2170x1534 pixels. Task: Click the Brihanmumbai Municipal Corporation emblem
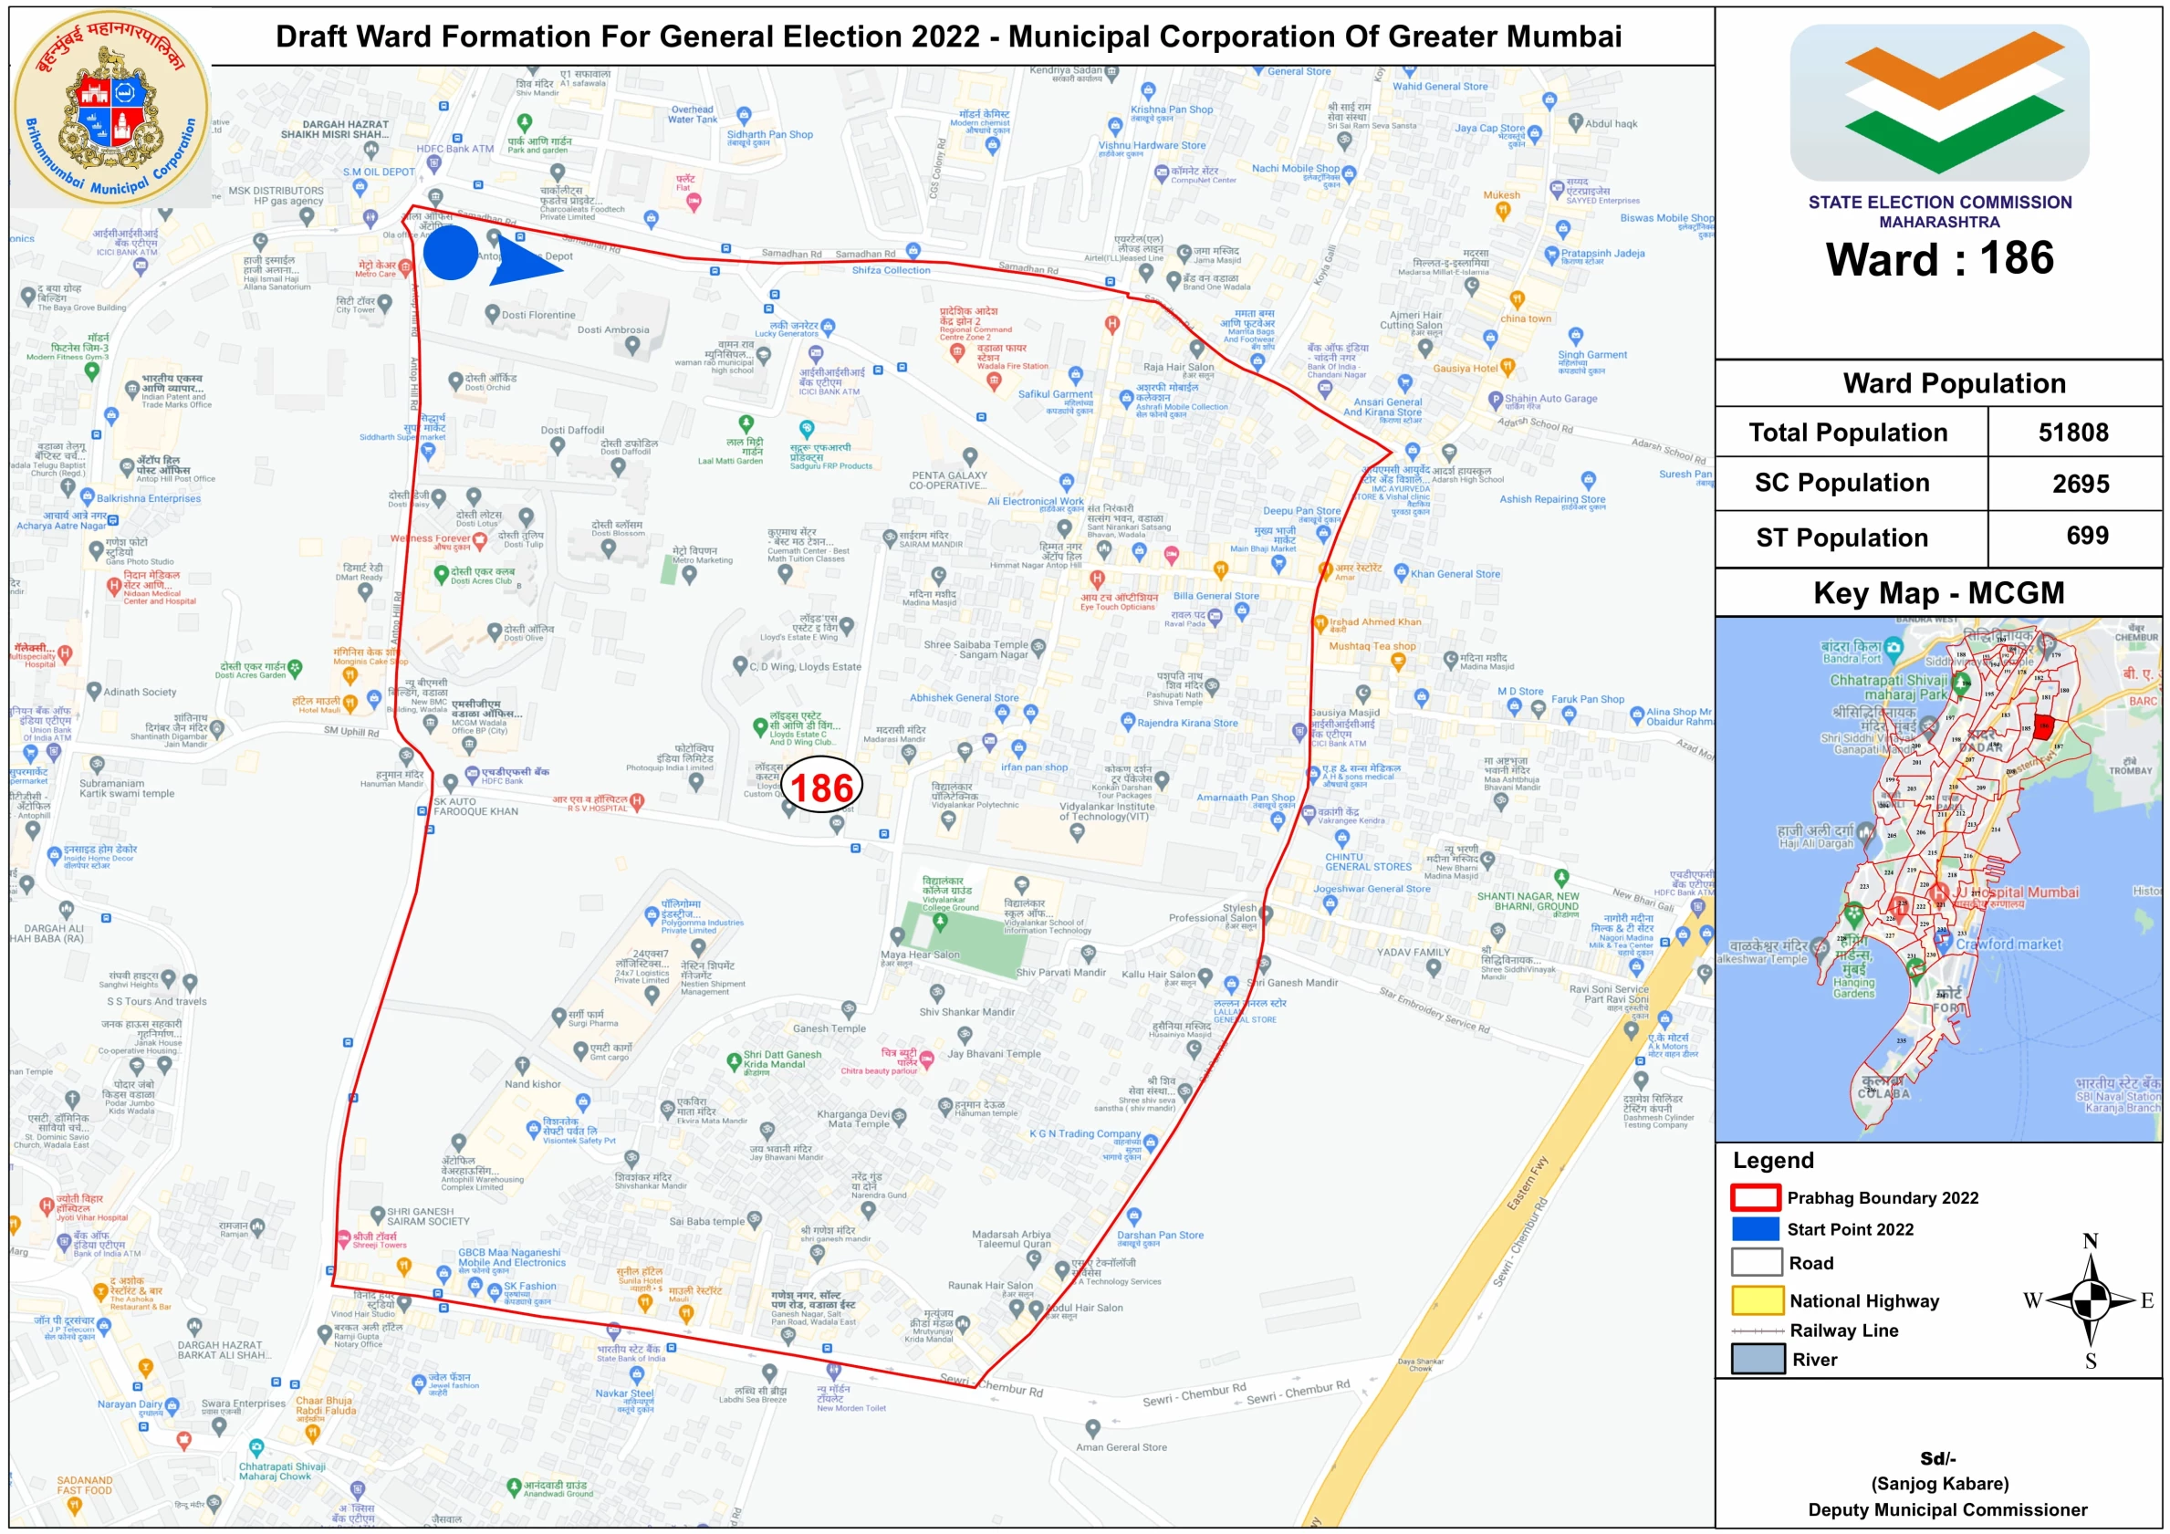coord(111,107)
